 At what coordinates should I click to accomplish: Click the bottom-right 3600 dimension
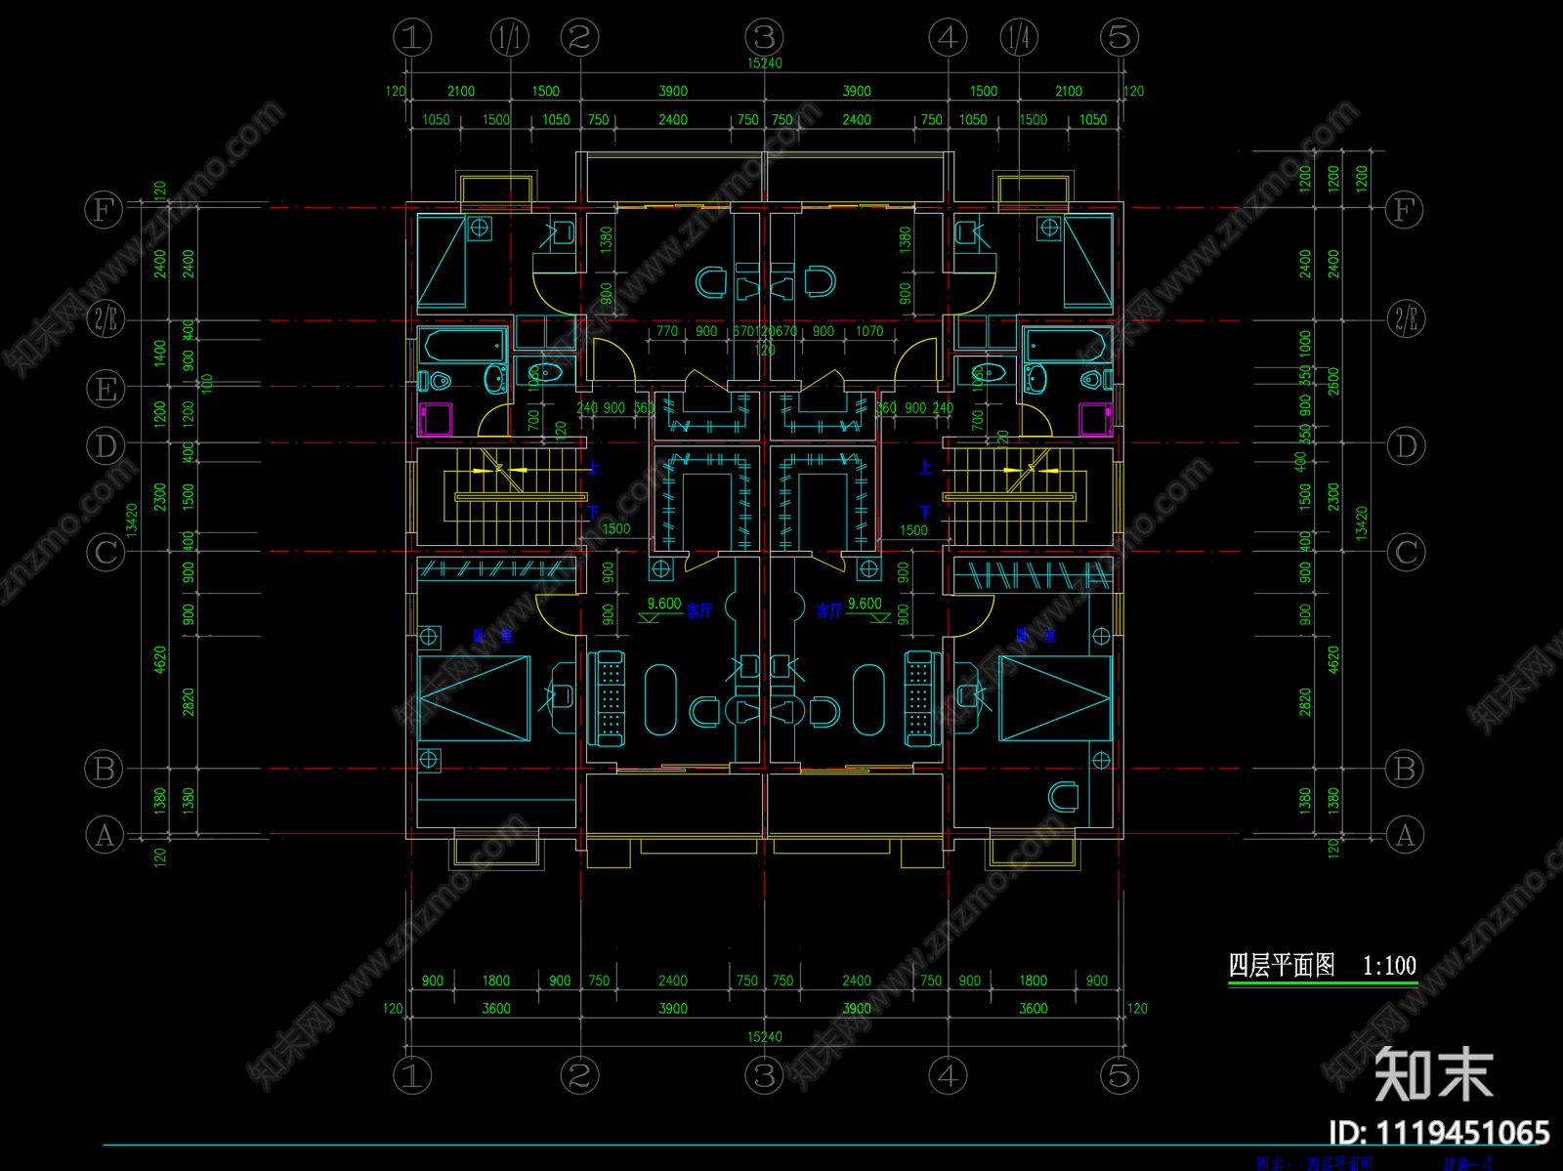coord(1034,1009)
